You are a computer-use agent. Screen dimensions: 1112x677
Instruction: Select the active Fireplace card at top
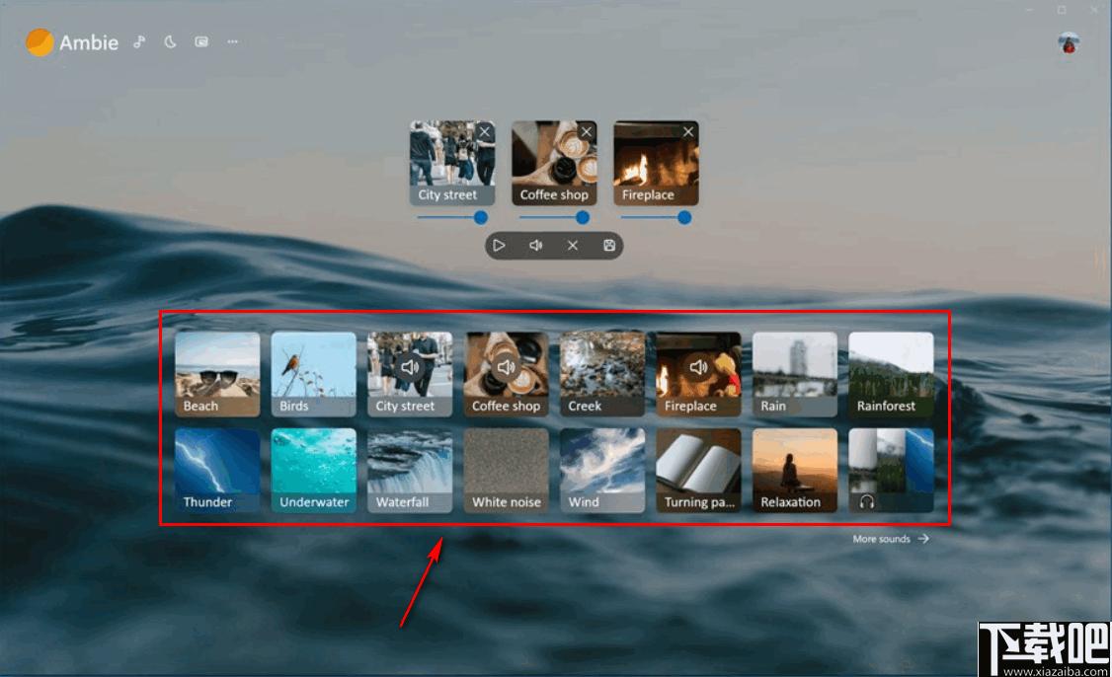pos(656,163)
